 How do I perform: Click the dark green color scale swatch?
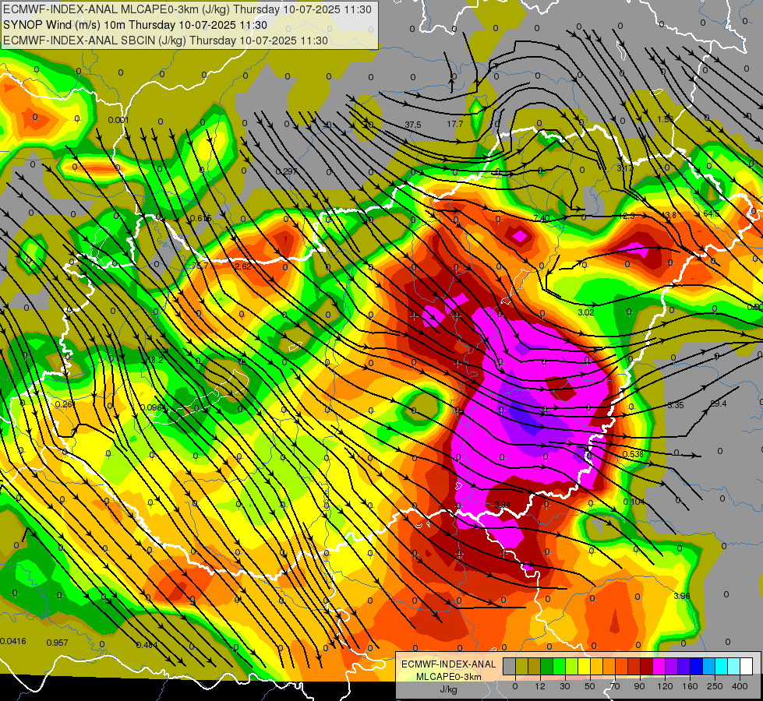tap(547, 667)
